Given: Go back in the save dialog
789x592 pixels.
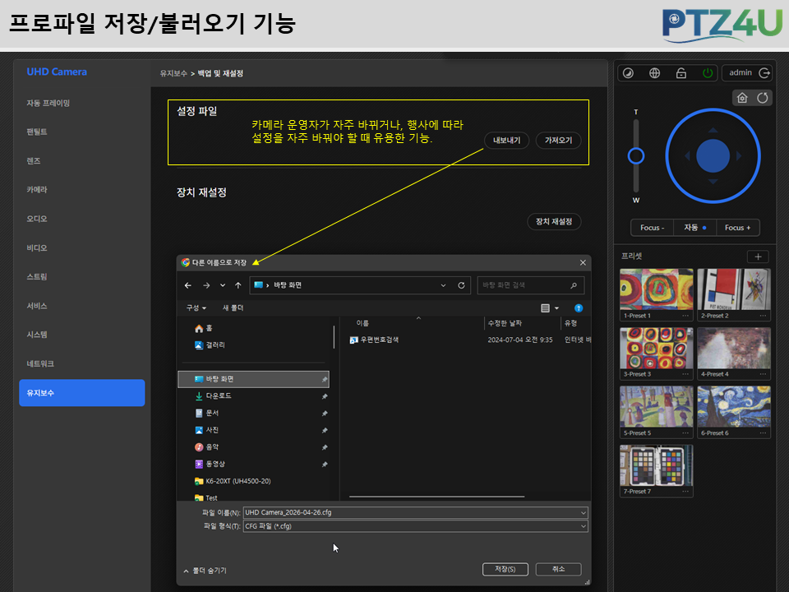Looking at the screenshot, I should coord(188,285).
